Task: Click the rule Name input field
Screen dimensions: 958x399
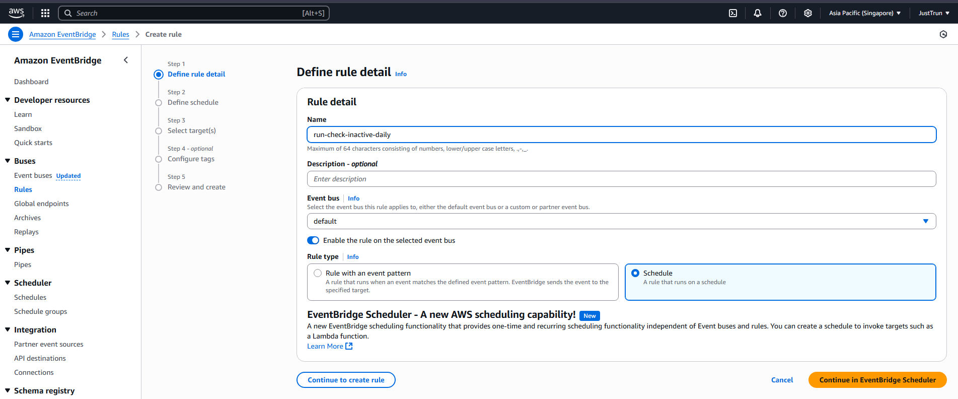Action: (621, 135)
